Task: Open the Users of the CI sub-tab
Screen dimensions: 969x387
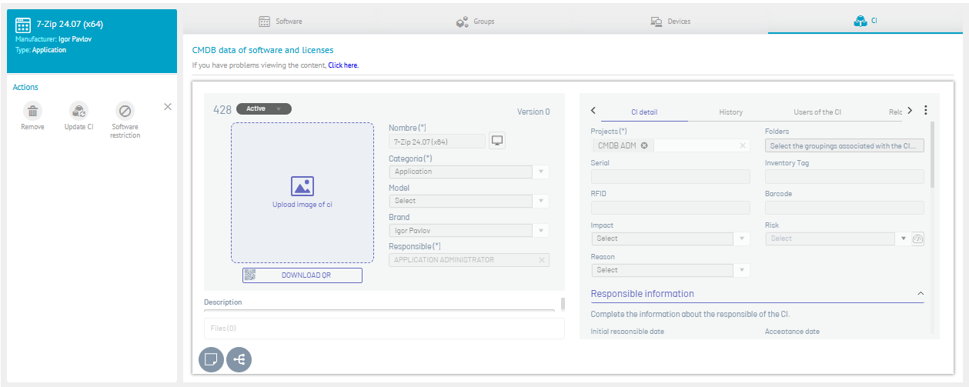Action: click(817, 112)
